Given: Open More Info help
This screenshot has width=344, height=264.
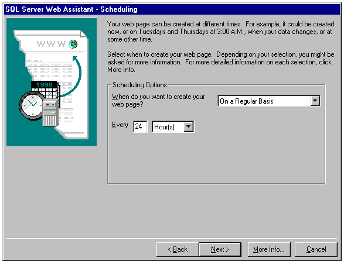Looking at the screenshot, I should tap(269, 249).
